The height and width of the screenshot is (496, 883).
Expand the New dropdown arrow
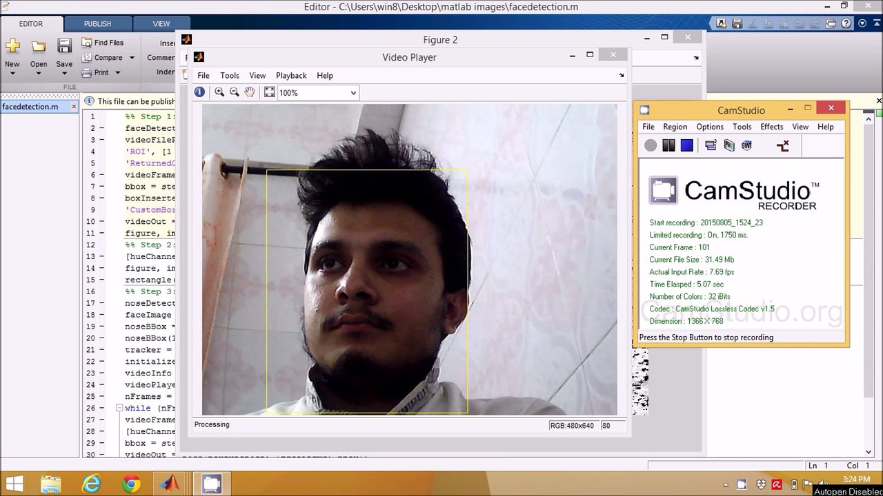[12, 73]
